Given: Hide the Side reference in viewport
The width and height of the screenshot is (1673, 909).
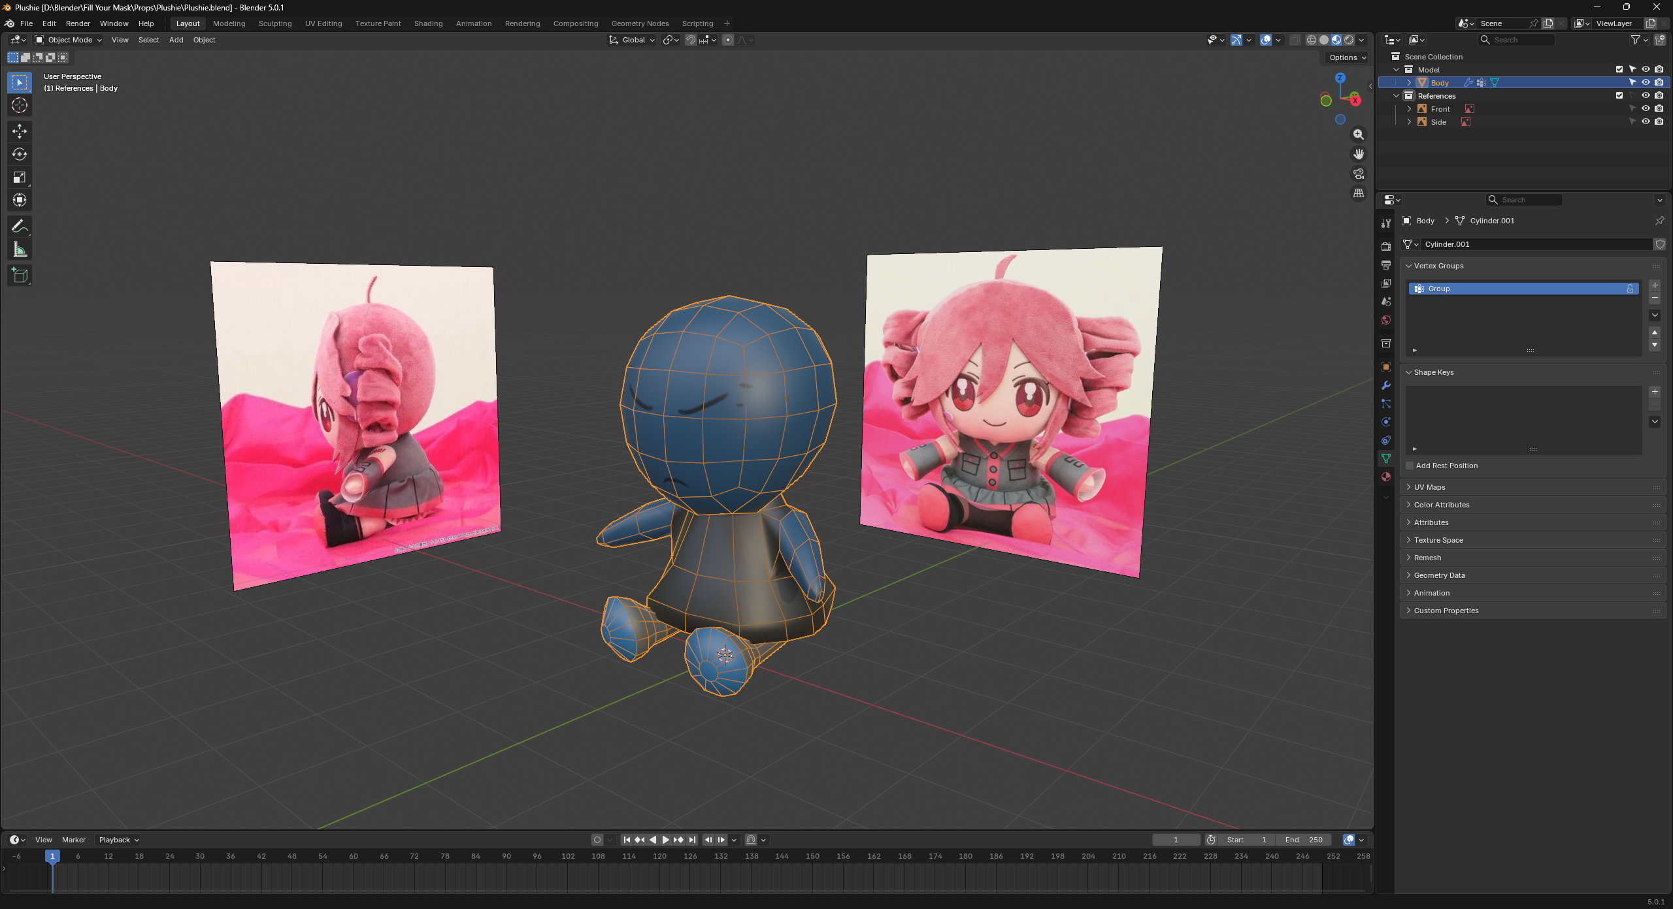Looking at the screenshot, I should coord(1646,121).
